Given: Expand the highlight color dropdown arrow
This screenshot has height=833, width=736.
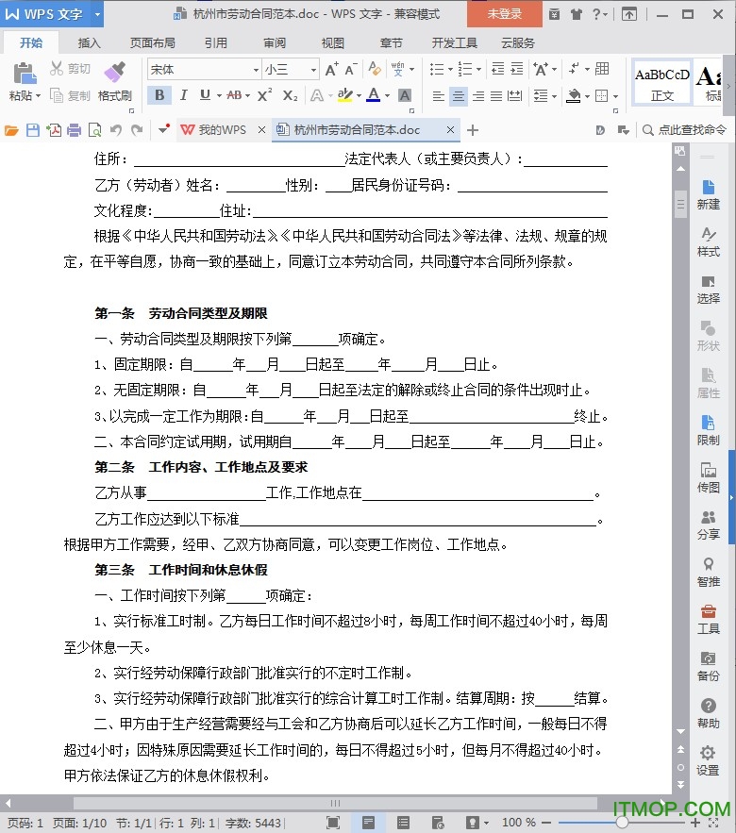Looking at the screenshot, I should [360, 95].
